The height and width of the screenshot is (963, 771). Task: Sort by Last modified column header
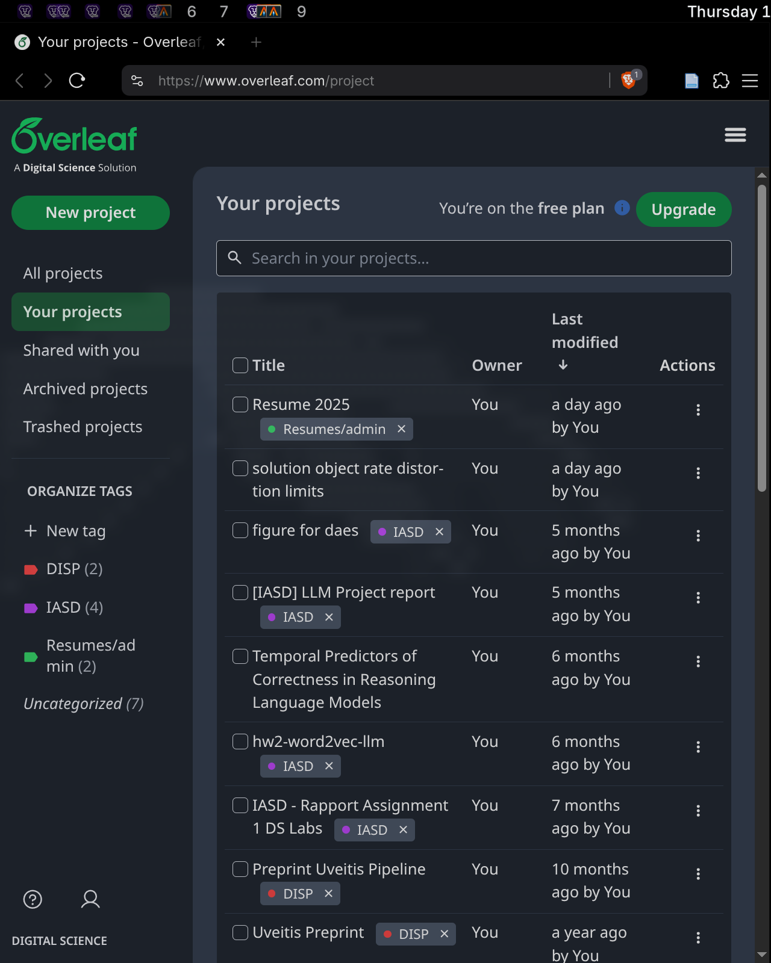pos(585,341)
